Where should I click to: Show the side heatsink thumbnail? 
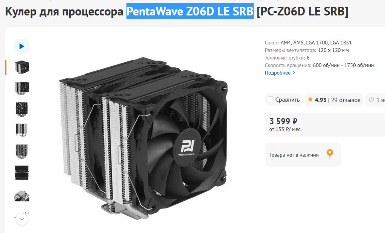pyautogui.click(x=21, y=130)
